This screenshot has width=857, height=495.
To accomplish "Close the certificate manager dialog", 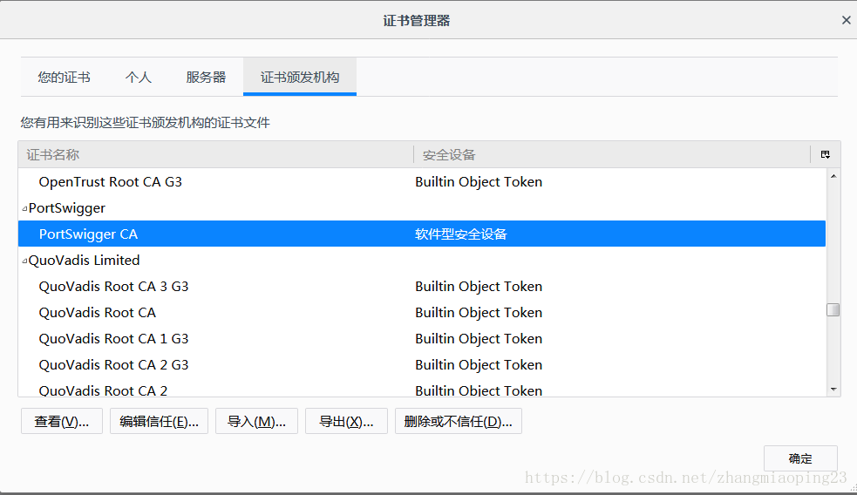I will [x=846, y=20].
